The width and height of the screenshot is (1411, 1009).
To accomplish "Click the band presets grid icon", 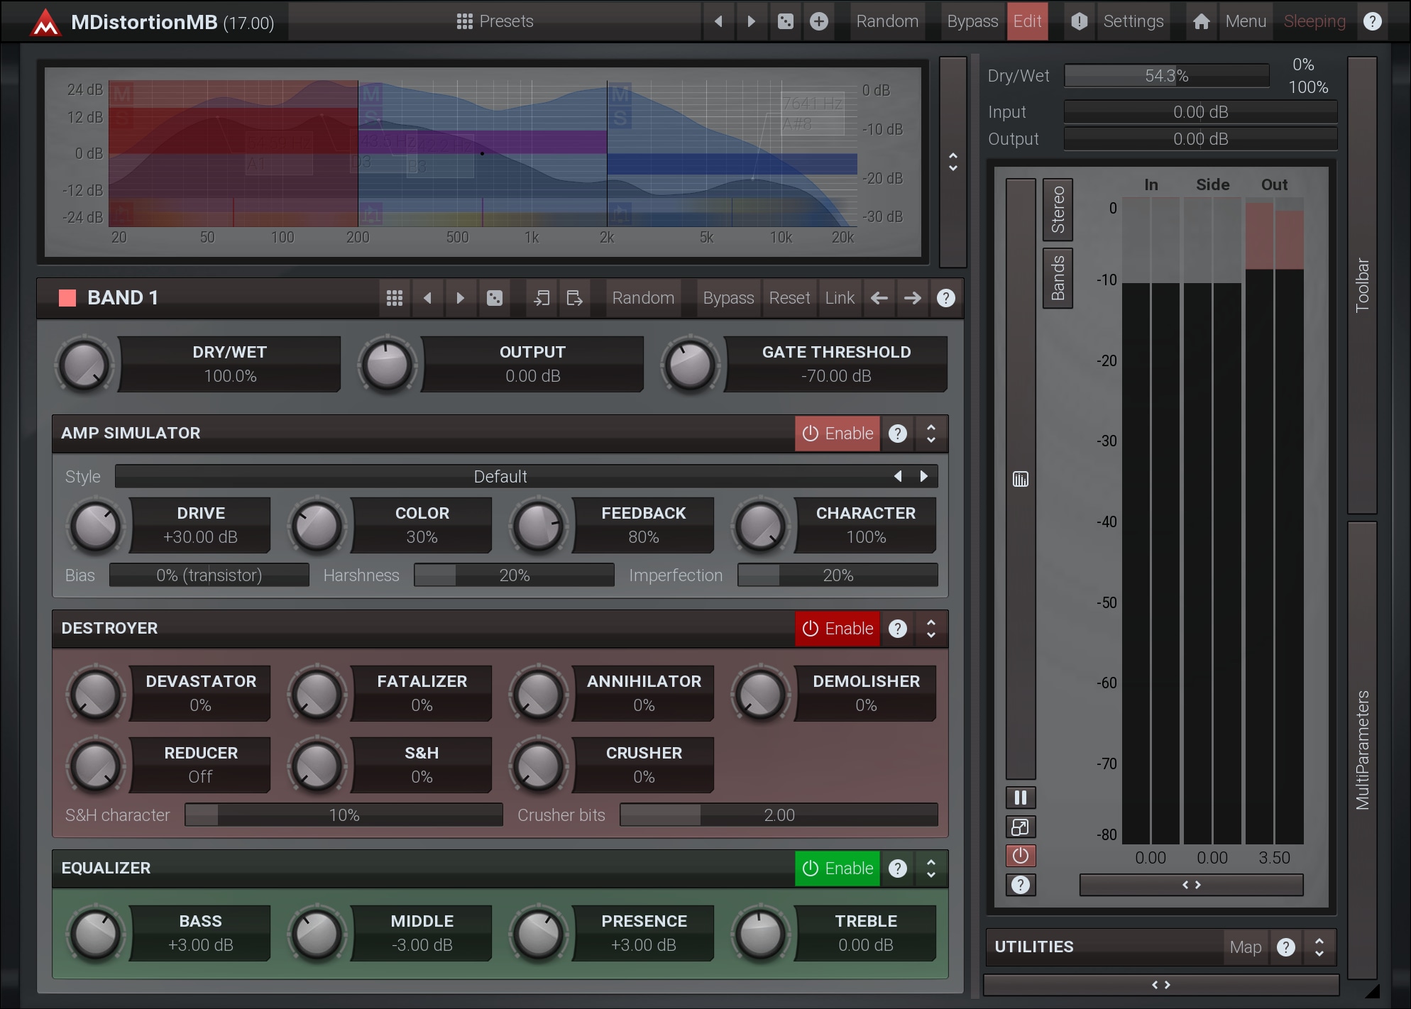I will point(395,298).
